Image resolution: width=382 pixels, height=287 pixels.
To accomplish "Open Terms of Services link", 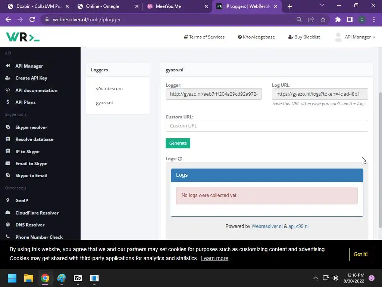I will [204, 37].
